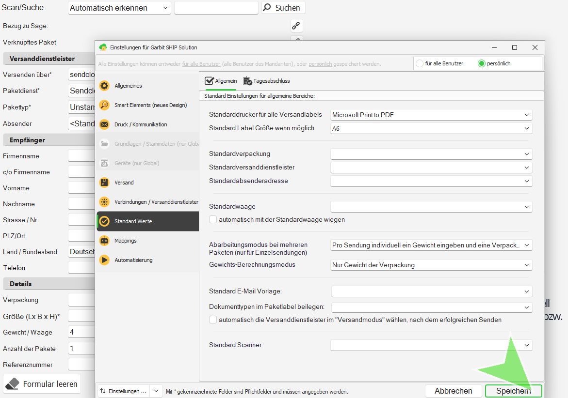The image size is (568, 398).
Task: Click the Allgemein tab checkmark icon
Action: pos(209,81)
